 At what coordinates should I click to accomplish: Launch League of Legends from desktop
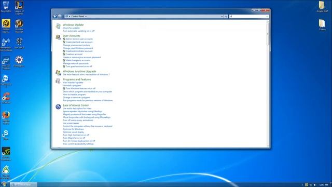(x=19, y=8)
